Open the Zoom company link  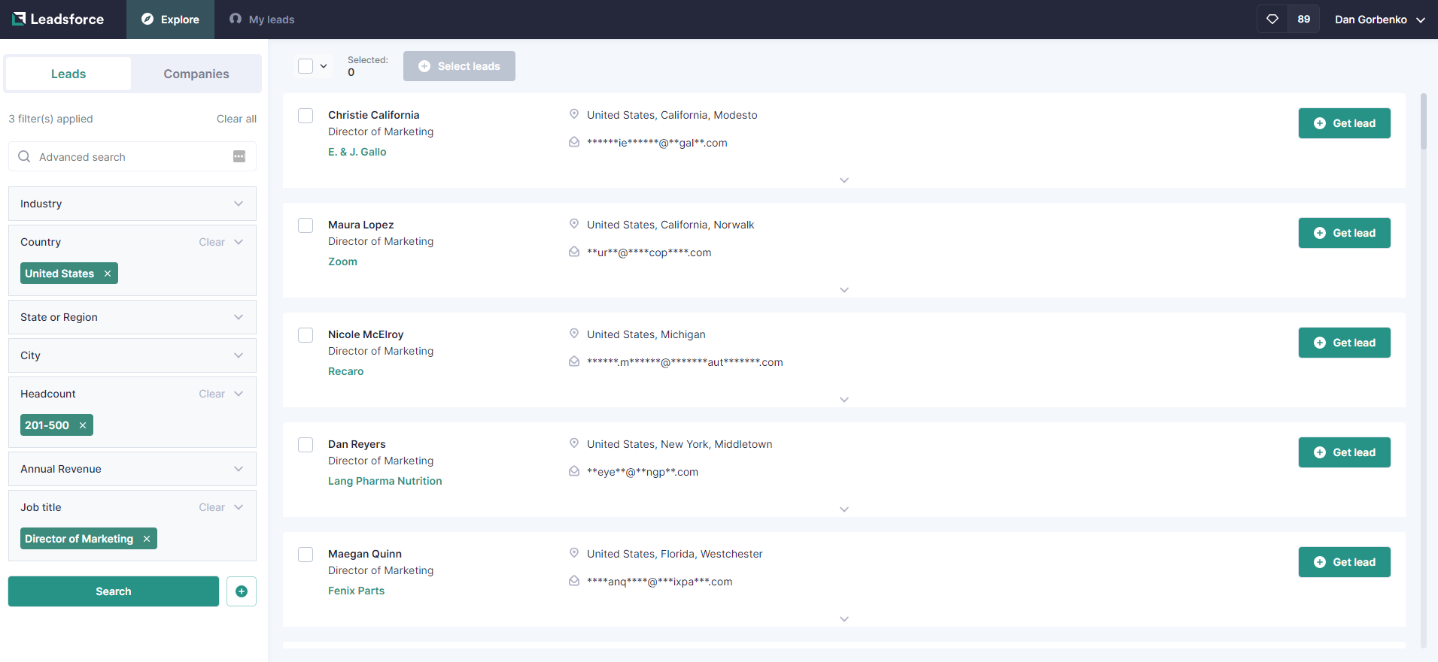pos(342,261)
